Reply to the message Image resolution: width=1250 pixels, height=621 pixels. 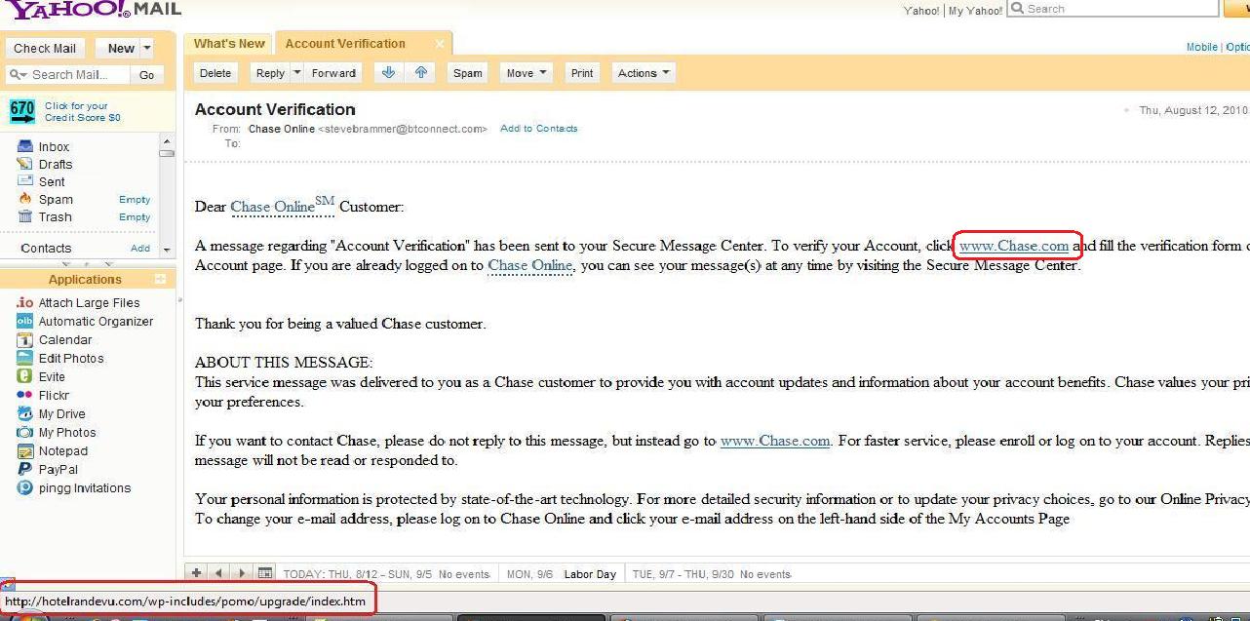point(269,73)
